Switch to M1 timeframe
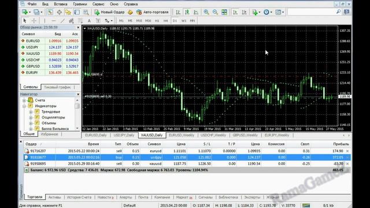The width and height of the screenshot is (370, 208). coord(121,21)
